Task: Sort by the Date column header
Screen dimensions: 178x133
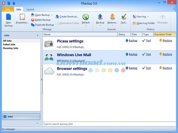Action: point(136,35)
